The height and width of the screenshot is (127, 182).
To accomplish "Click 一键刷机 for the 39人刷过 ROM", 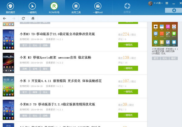I will (128, 115).
